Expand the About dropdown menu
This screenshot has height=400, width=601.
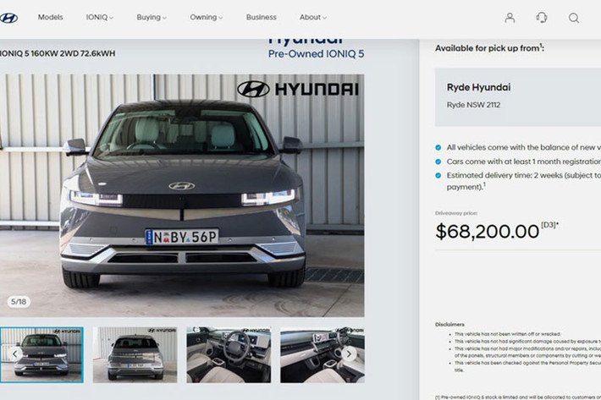(x=312, y=17)
